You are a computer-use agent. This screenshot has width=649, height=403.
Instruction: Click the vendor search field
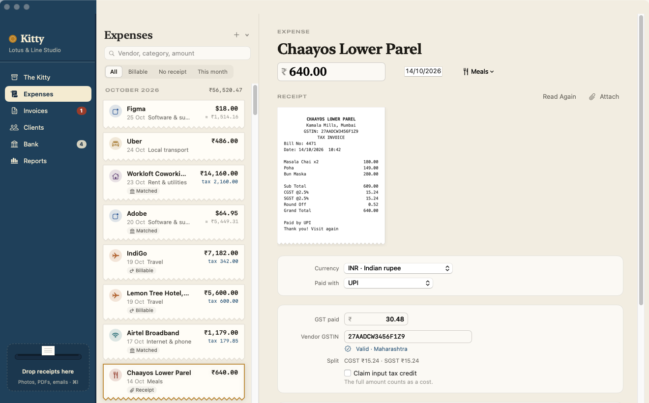(x=177, y=53)
